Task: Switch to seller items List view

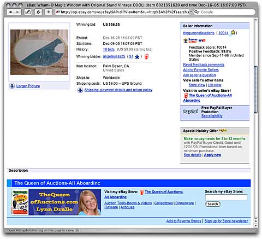Action: click(215, 85)
